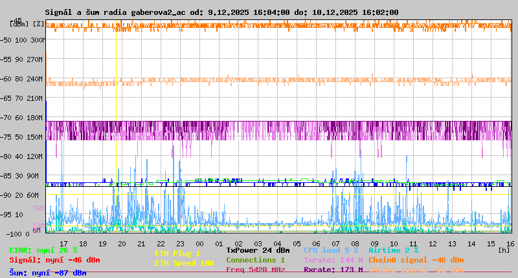
Task: Click the orange Chain0 signal label
Action: tap(416, 260)
